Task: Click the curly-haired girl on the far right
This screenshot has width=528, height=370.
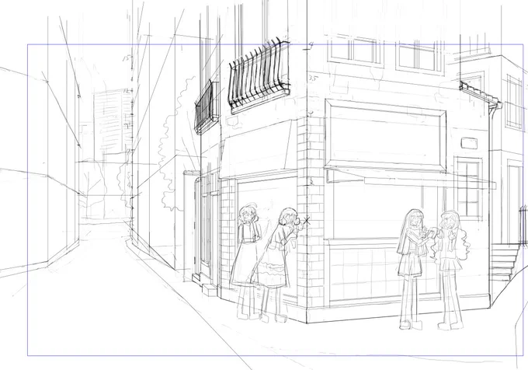Action: click(450, 270)
